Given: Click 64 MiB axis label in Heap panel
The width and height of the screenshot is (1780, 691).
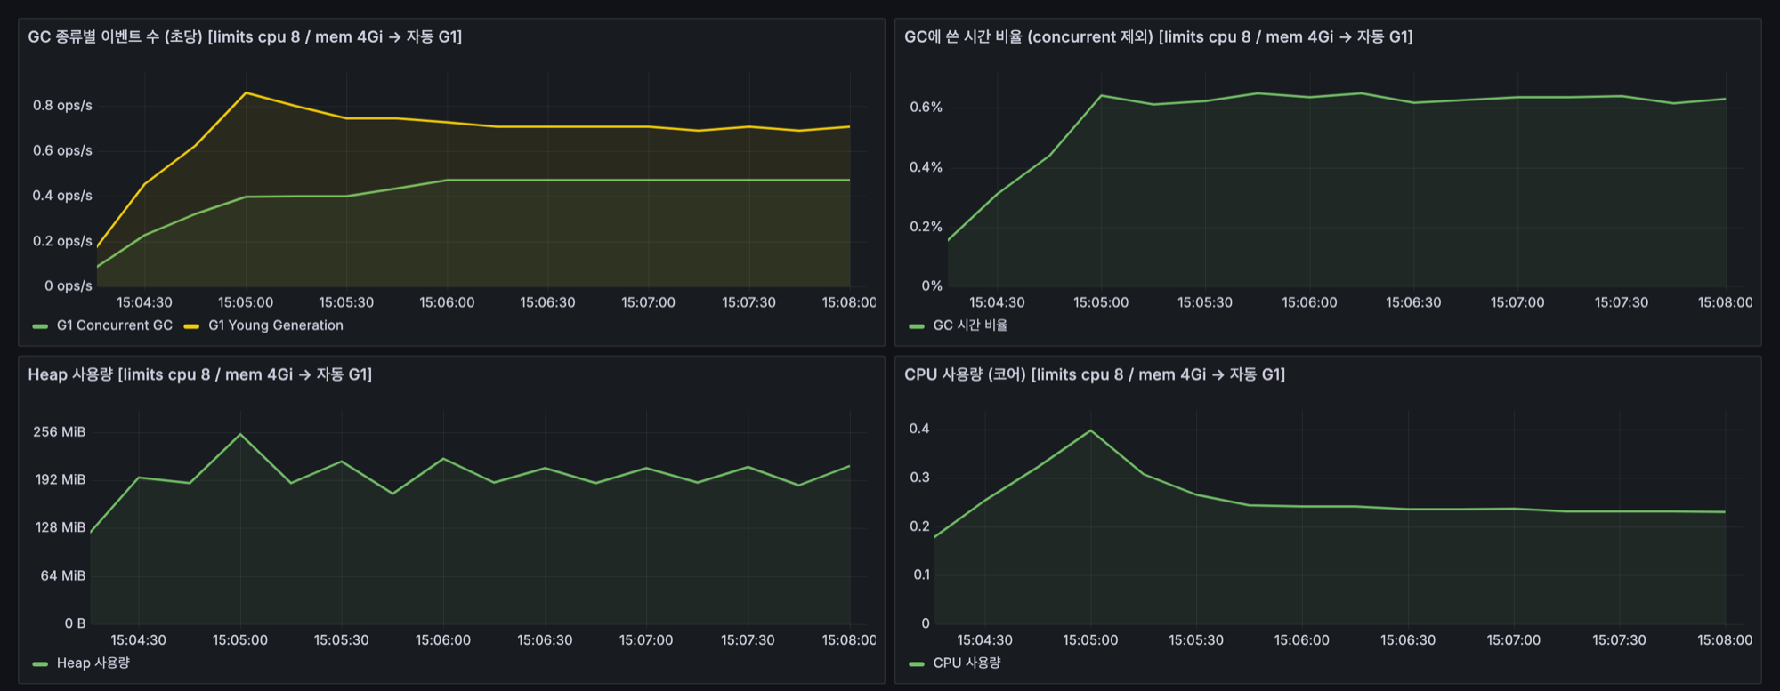Looking at the screenshot, I should point(63,575).
